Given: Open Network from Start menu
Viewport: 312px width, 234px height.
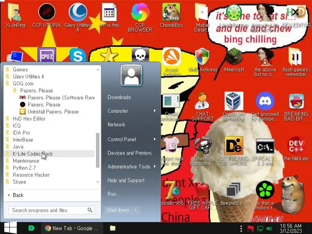Looking at the screenshot, I should click(117, 124).
